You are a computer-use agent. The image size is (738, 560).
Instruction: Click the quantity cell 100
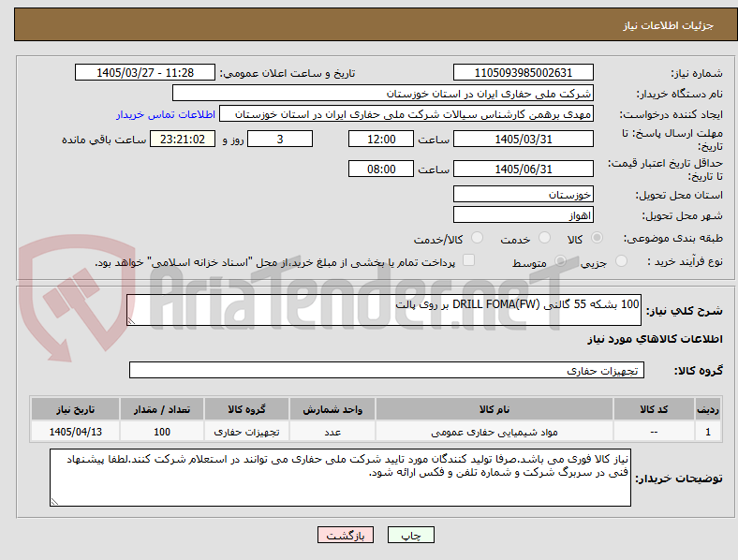[162, 432]
